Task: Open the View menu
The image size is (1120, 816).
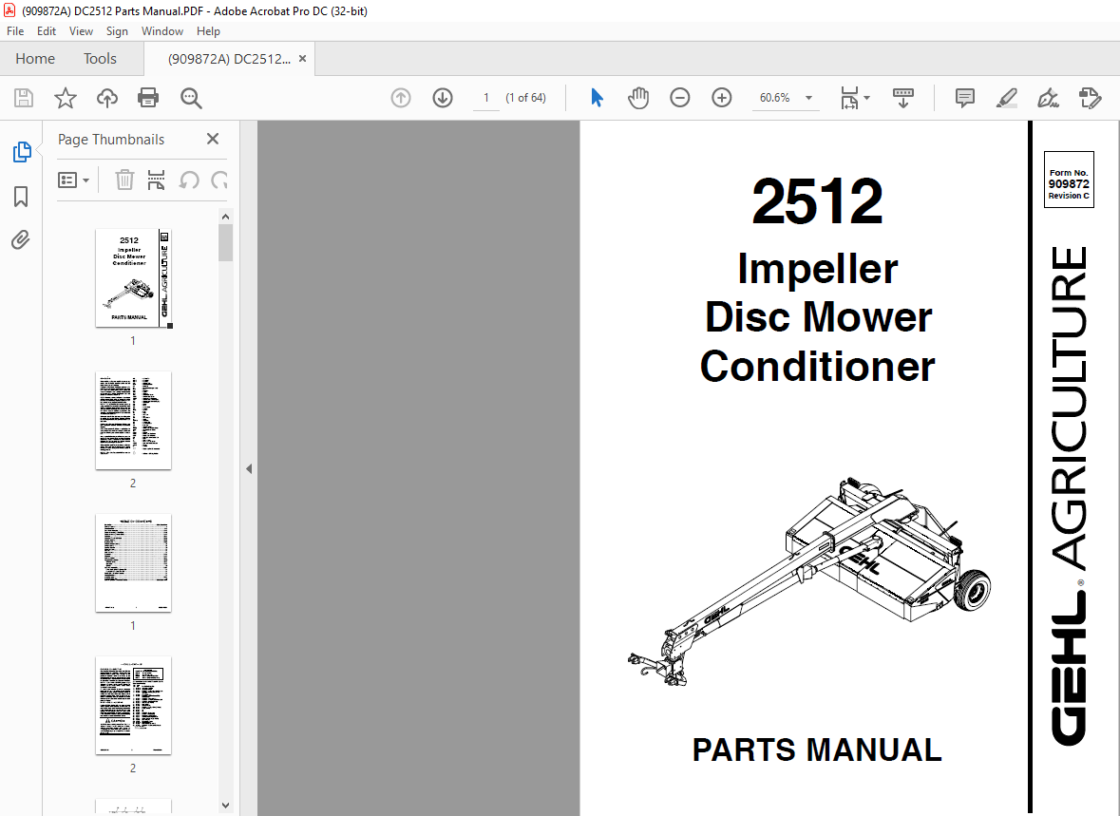Action: coord(81,30)
